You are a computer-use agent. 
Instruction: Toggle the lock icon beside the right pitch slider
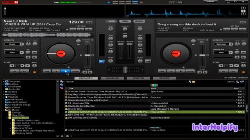pos(196,55)
